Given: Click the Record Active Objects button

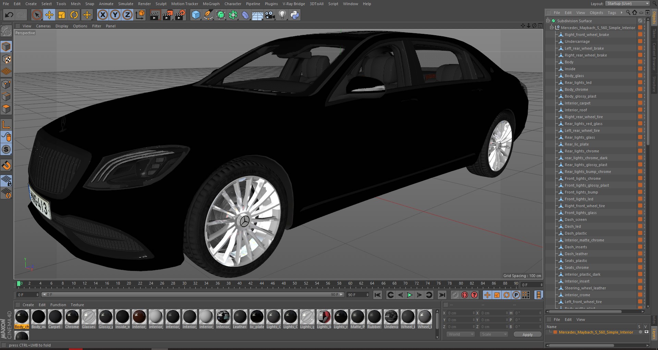Looking at the screenshot, I should tap(455, 295).
